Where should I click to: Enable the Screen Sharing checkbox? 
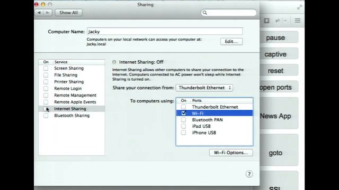tap(46, 68)
